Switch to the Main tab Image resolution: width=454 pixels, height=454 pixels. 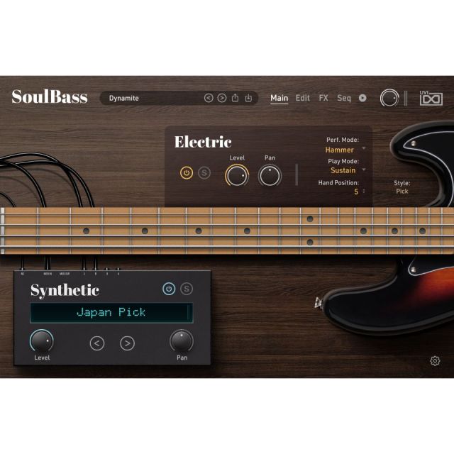(x=279, y=98)
